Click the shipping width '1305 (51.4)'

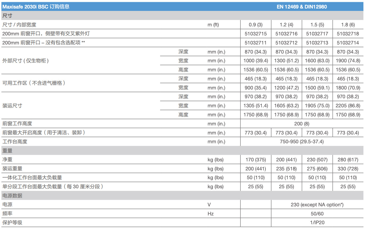point(256,106)
